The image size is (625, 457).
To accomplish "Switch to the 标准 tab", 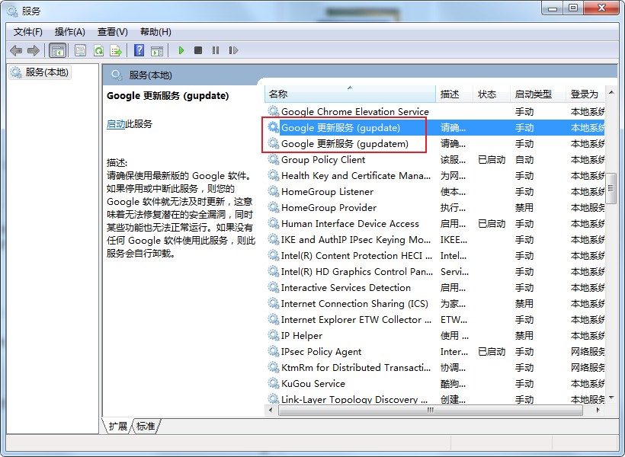I will (146, 426).
